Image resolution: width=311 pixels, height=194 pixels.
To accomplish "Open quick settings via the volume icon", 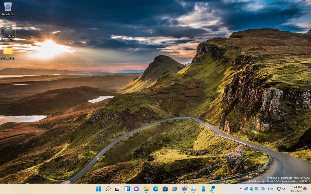I will (x=284, y=189).
